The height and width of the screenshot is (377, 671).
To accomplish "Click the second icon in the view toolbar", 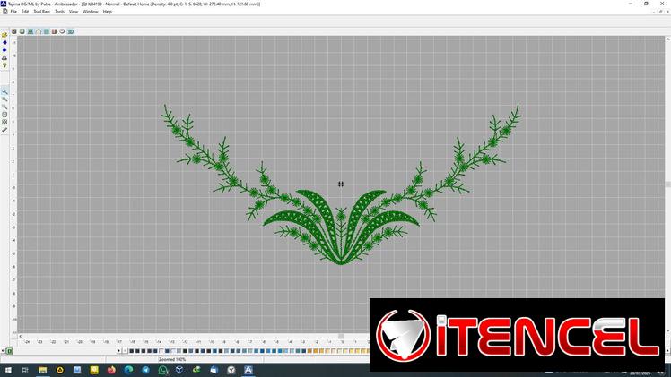I will [x=22, y=31].
